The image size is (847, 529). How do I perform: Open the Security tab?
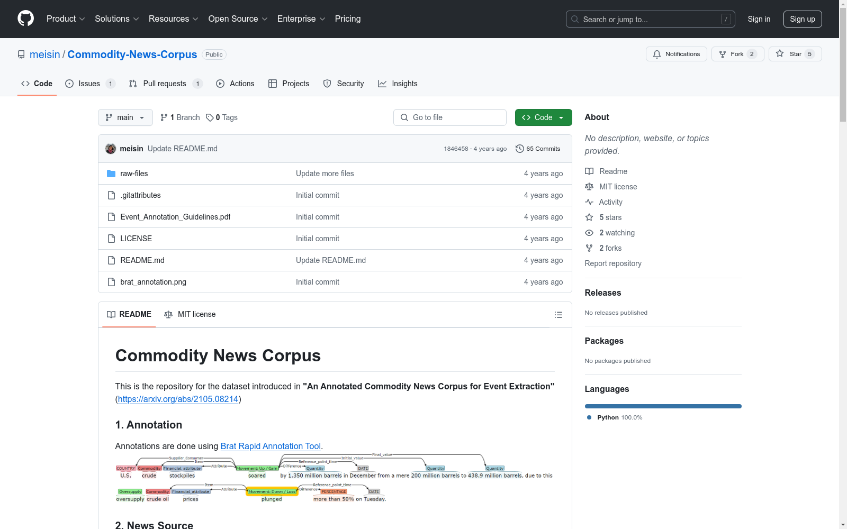[344, 84]
